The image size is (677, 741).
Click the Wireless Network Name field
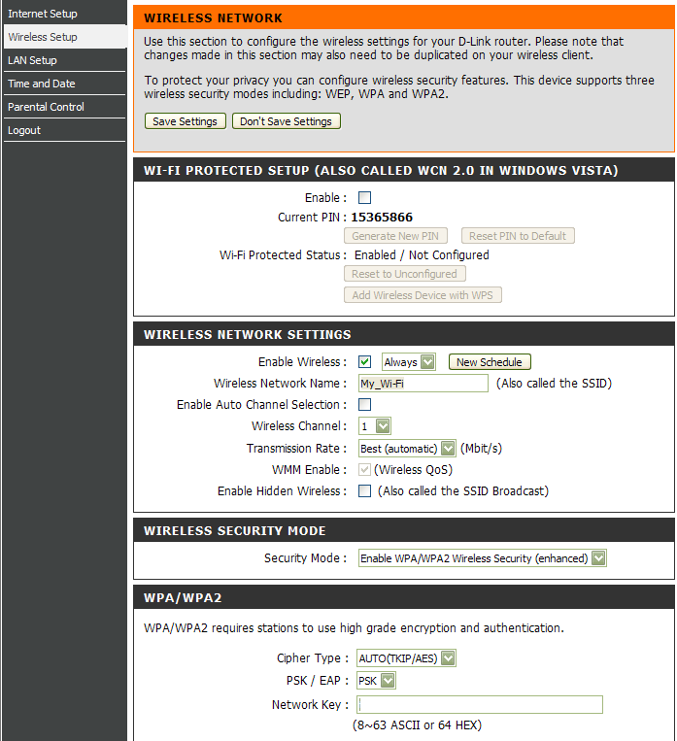tap(423, 384)
